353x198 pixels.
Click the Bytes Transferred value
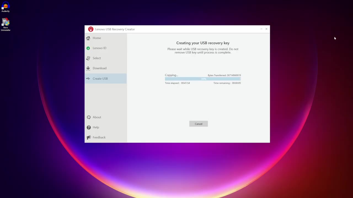click(x=234, y=75)
